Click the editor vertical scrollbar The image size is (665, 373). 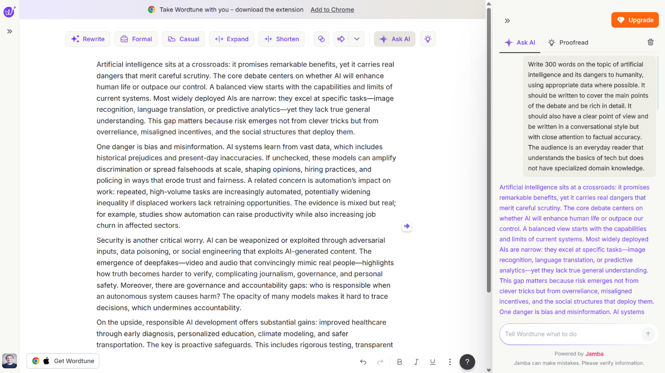click(x=489, y=150)
